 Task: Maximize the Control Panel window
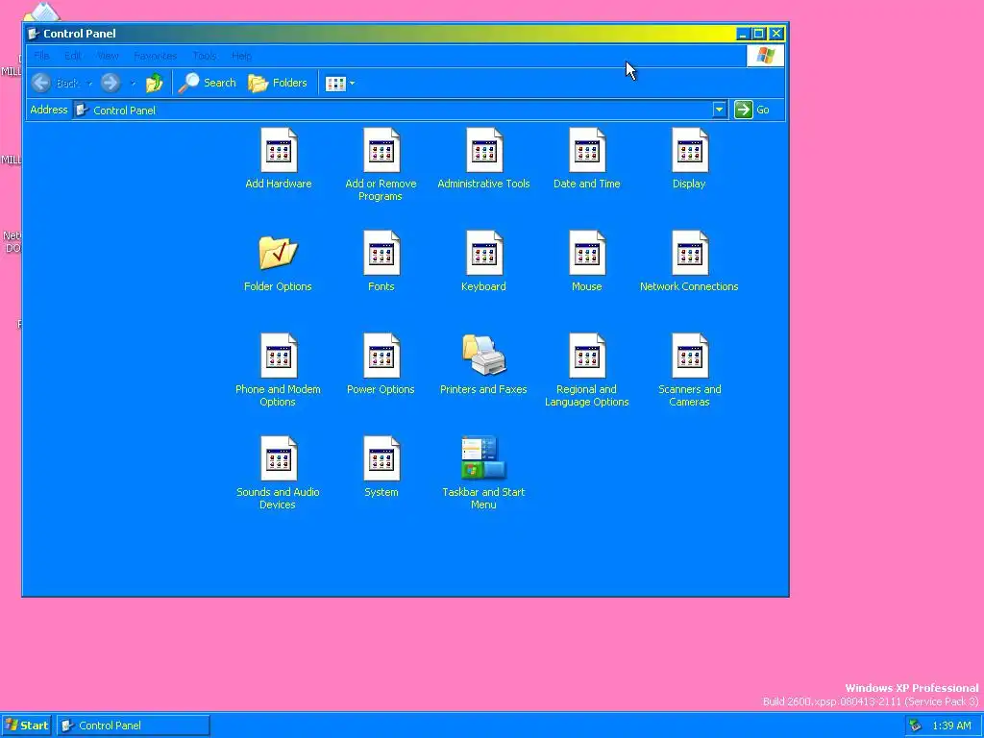[759, 34]
